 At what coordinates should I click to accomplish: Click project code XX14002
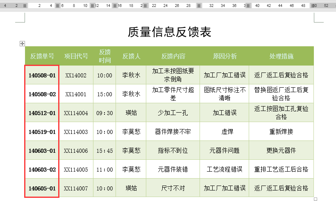[x=76, y=75]
